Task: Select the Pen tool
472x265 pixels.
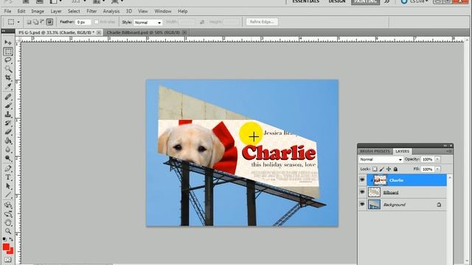Action: click(8, 169)
